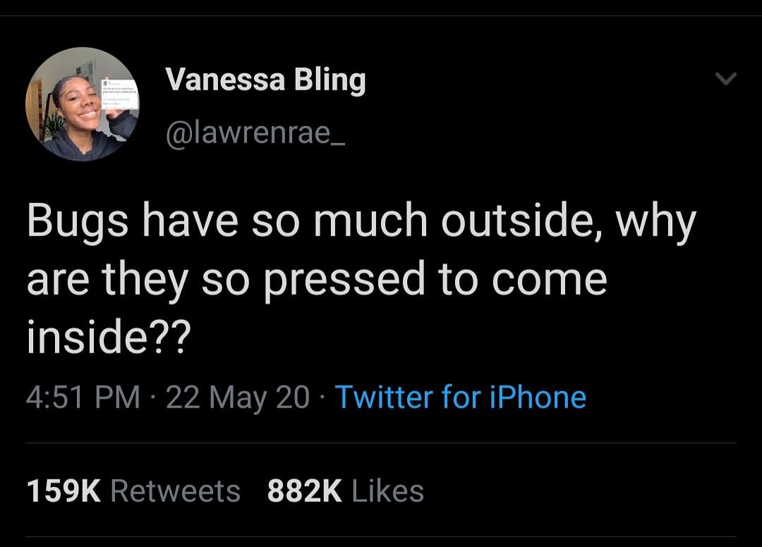
Task: Open the Twitter for iPhone source link
Action: (460, 398)
